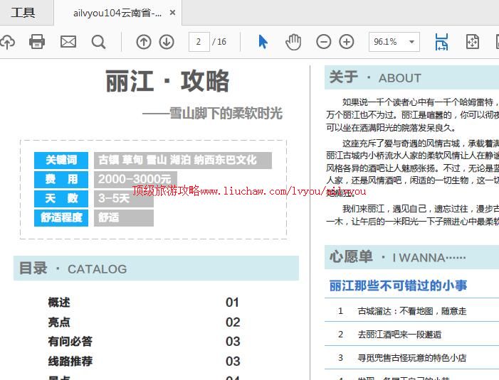
Task: Click the fit width scrolling icon
Action: click(x=441, y=42)
